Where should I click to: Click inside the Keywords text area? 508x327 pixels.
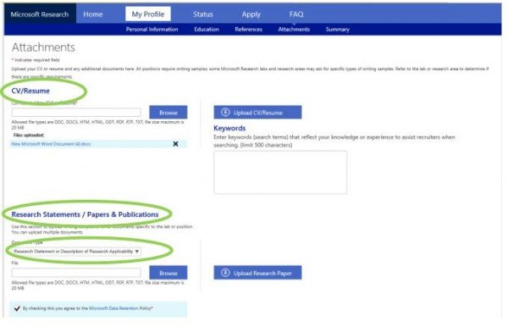tap(280, 173)
